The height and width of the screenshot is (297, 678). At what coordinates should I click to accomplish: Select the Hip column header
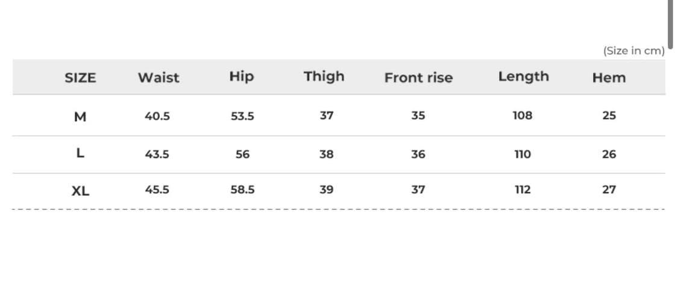tap(242, 77)
